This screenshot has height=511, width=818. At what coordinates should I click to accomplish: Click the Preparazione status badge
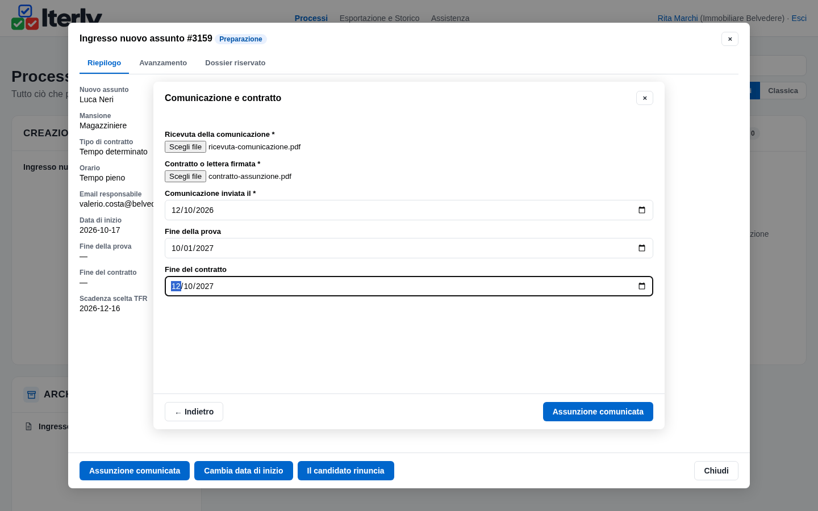click(241, 39)
